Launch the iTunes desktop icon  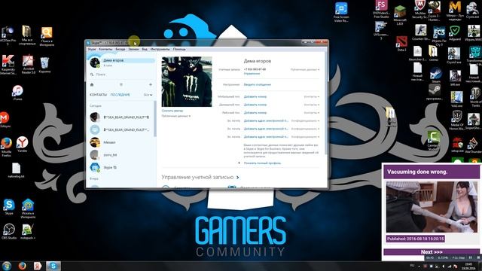coord(17,93)
